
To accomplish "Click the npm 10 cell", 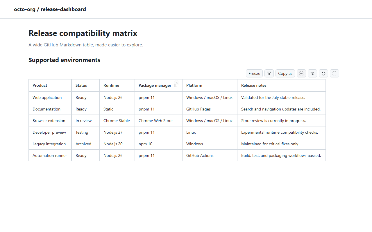I will coord(158,144).
